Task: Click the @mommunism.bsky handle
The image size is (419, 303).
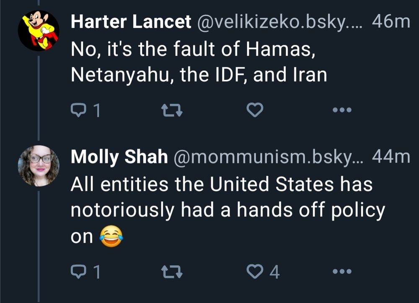Action: pyautogui.click(x=269, y=157)
